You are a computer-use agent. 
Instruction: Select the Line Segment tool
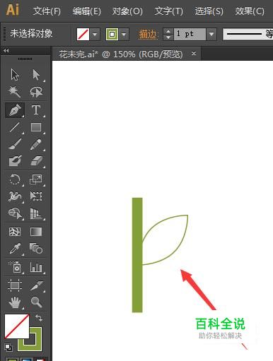[15, 127]
